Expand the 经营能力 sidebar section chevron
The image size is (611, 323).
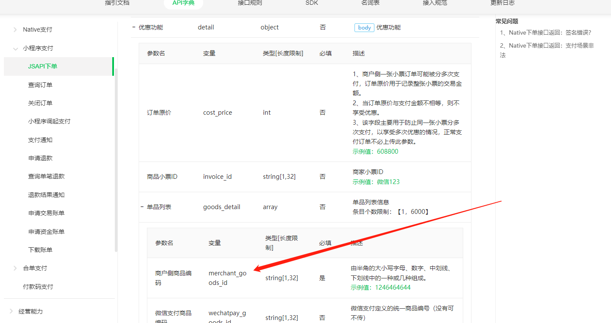(11, 311)
